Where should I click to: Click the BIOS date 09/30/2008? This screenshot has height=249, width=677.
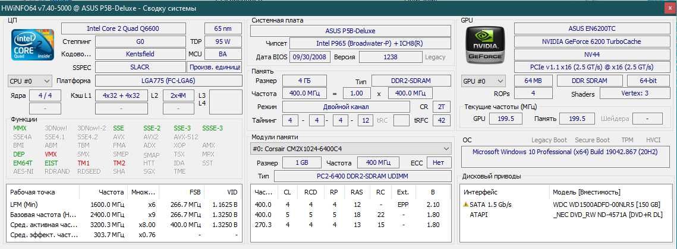pos(310,57)
